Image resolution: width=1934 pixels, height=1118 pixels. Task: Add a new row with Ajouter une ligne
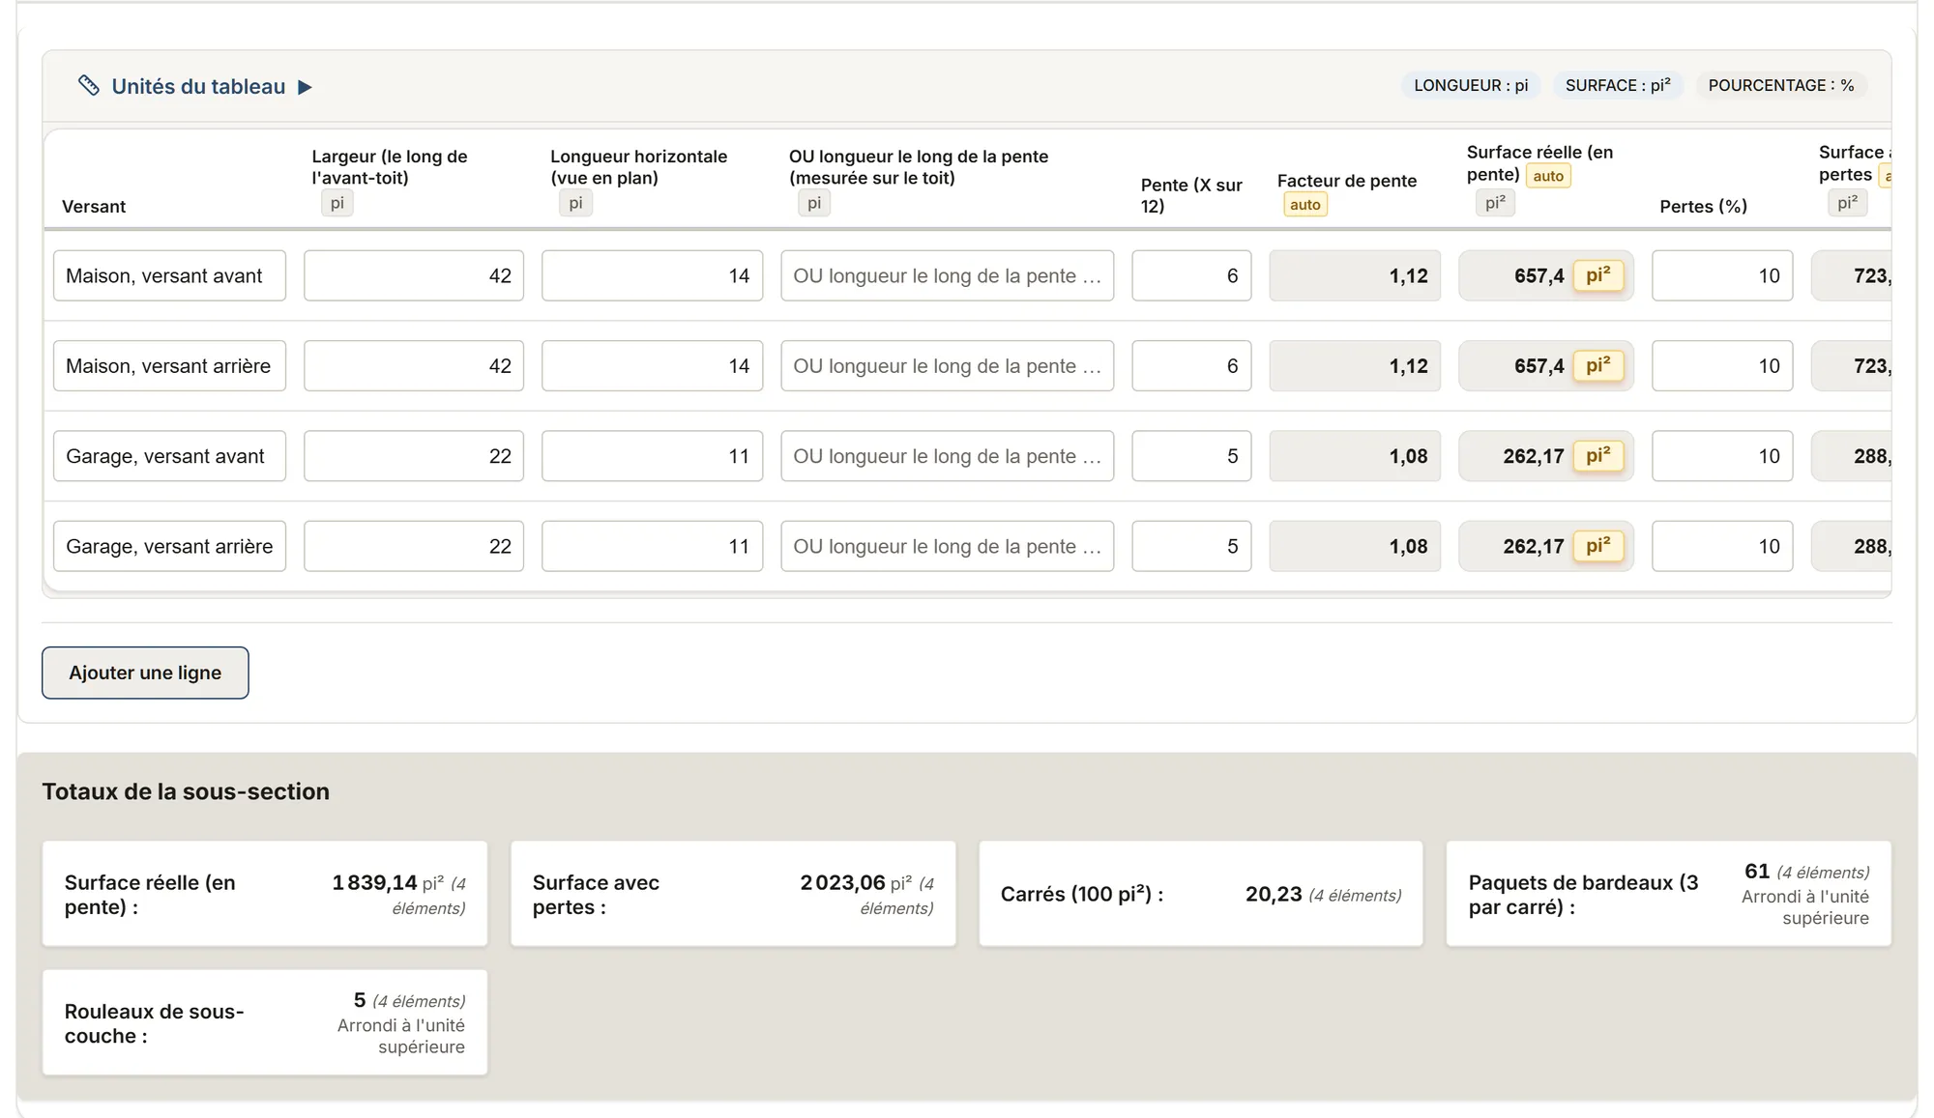click(x=145, y=673)
